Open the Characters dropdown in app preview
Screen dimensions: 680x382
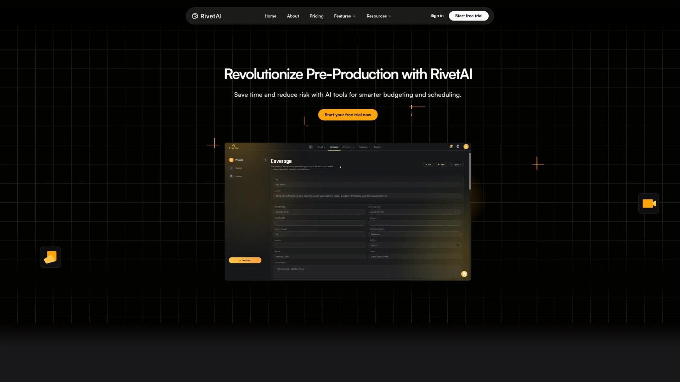point(348,147)
